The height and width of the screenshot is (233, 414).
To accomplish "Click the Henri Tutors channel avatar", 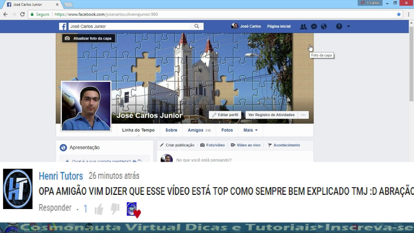I will [x=18, y=189].
